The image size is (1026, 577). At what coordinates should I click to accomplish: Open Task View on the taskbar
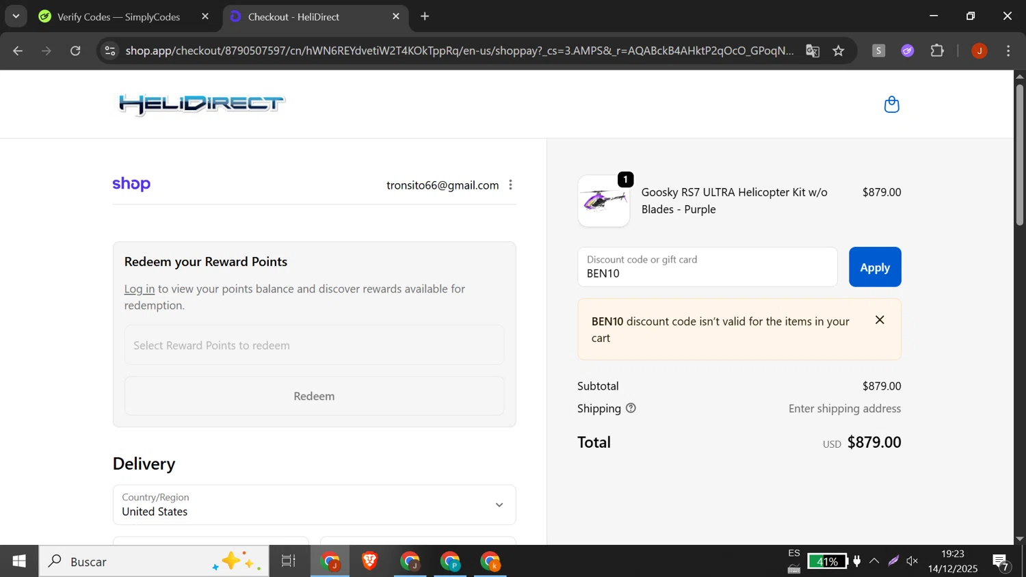coord(289,561)
